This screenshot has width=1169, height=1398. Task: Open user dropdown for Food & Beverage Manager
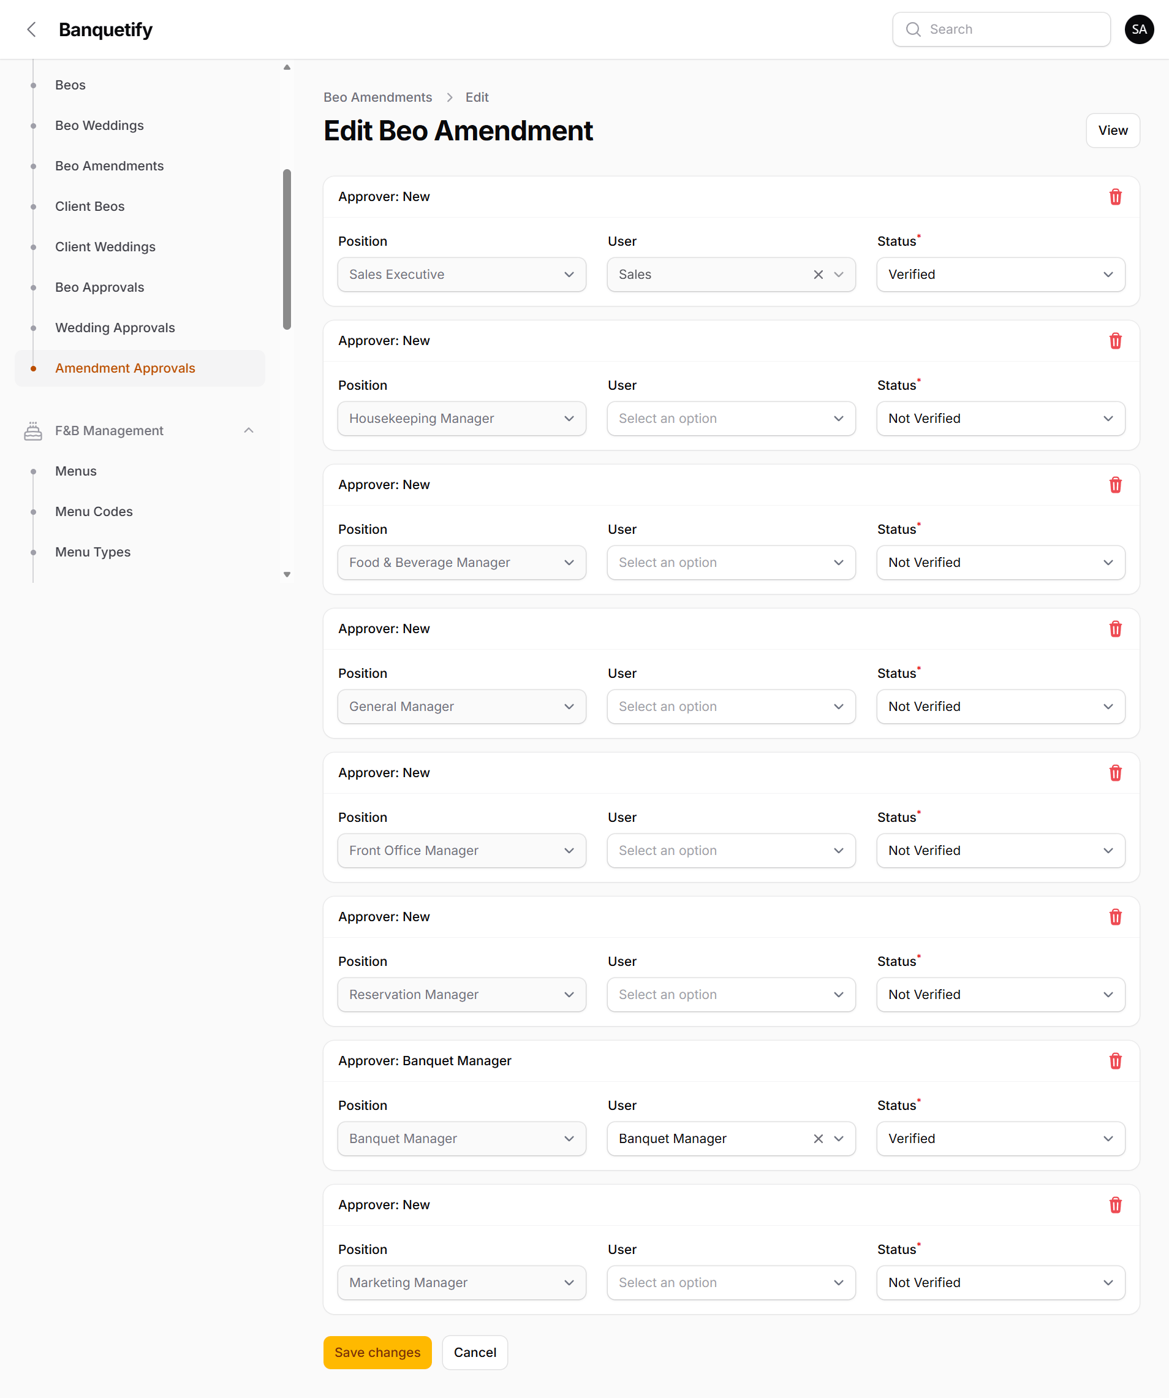point(730,563)
